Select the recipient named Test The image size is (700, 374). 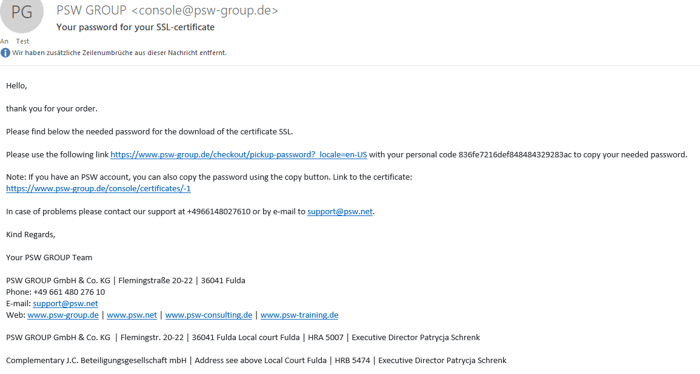click(22, 41)
